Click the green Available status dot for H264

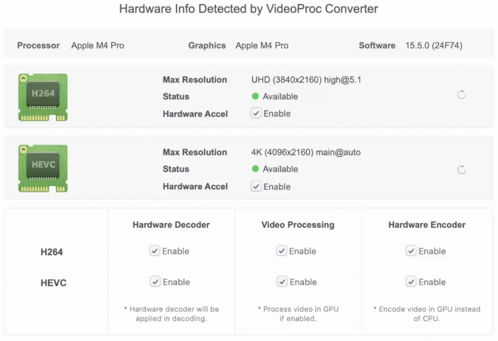pos(255,96)
